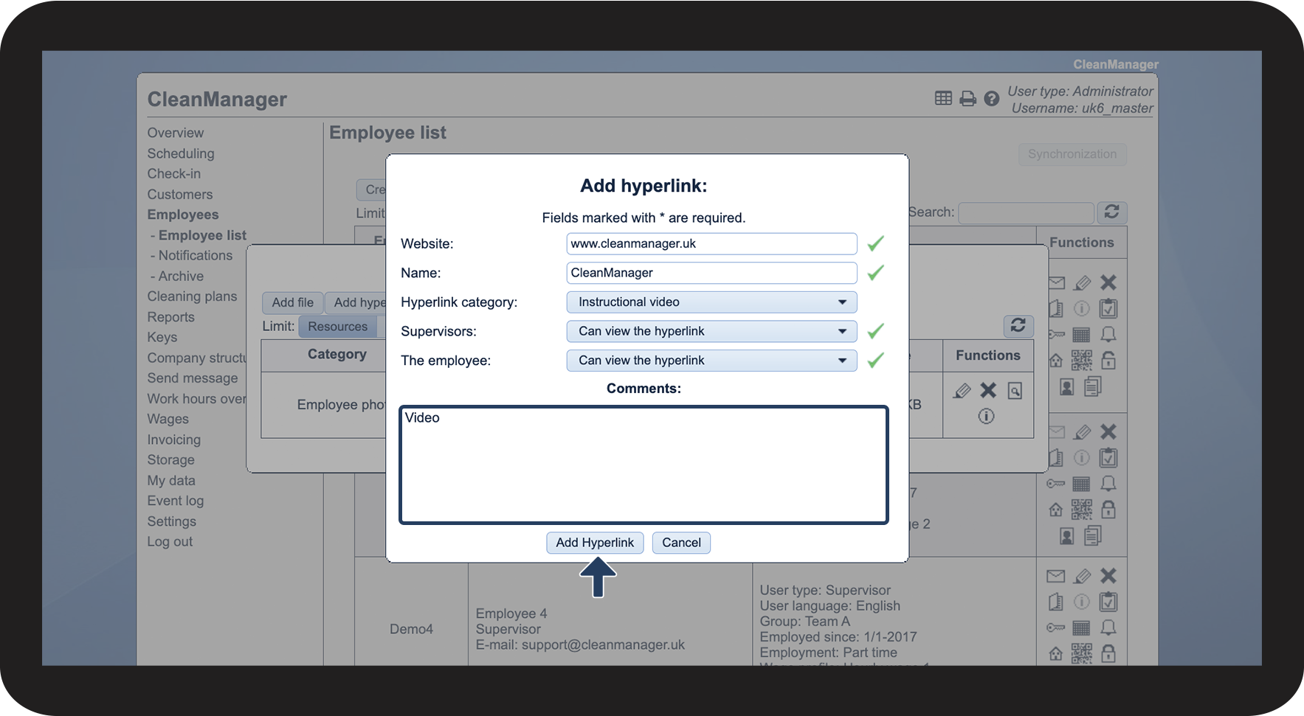Open the Supervisors permission dropdown
This screenshot has height=716, width=1304.
711,332
